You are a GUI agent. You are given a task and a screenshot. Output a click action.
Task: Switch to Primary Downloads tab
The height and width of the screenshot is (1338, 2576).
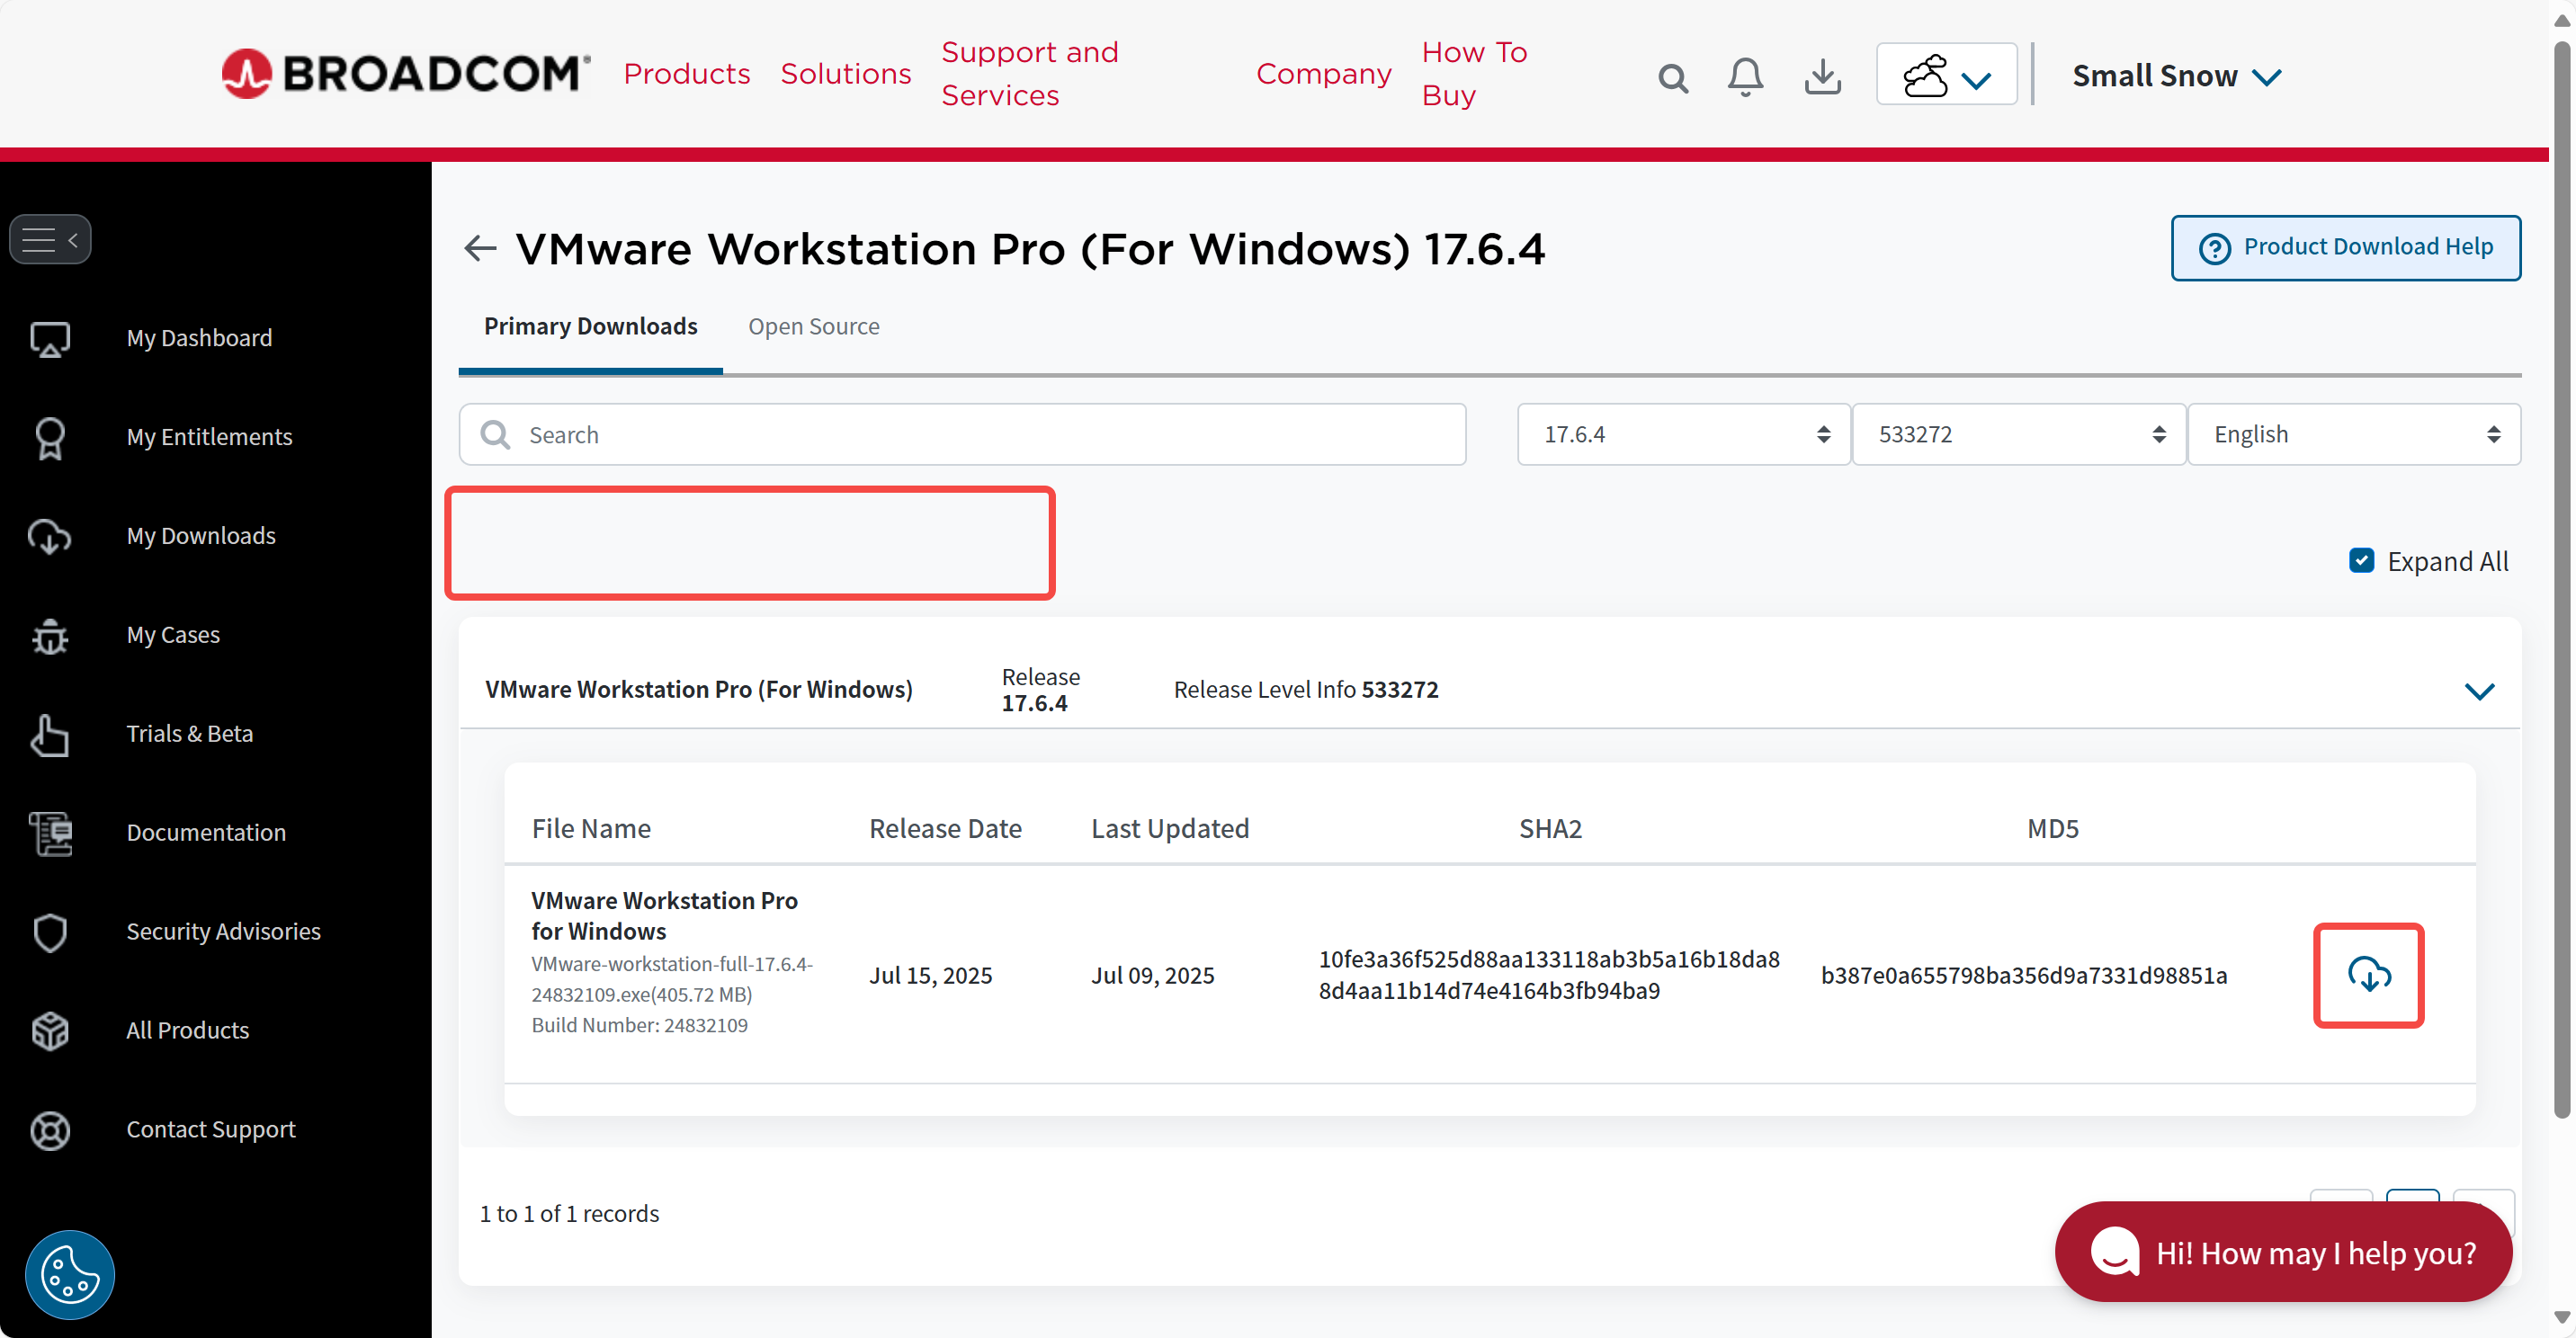tap(590, 327)
